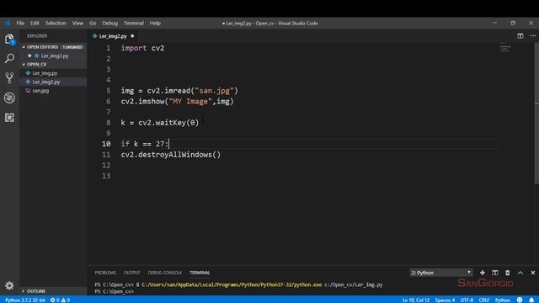Image resolution: width=539 pixels, height=303 pixels.
Task: Click the editor vertical scrollbar
Action: point(536,114)
